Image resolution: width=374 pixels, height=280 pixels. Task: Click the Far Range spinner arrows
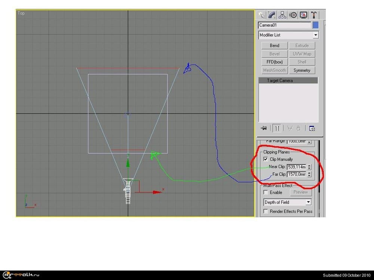point(309,142)
